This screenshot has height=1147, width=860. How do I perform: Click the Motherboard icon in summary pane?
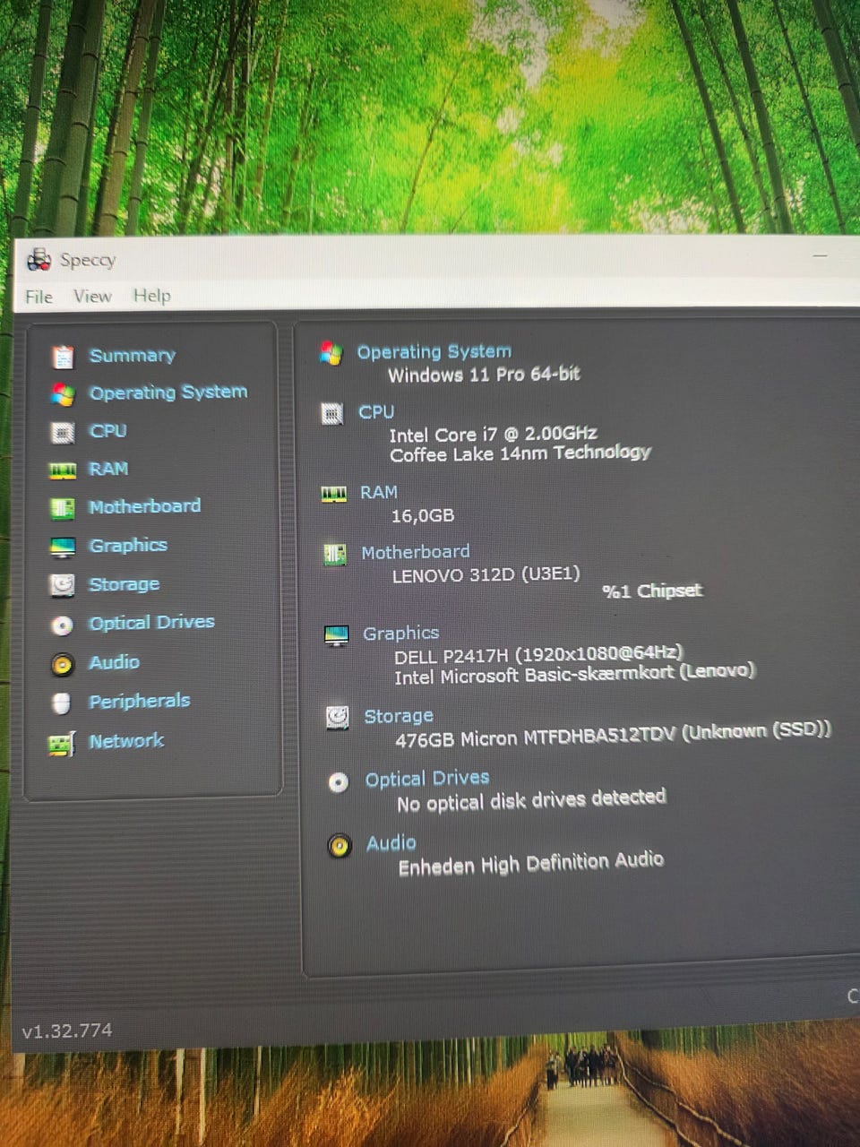[335, 554]
